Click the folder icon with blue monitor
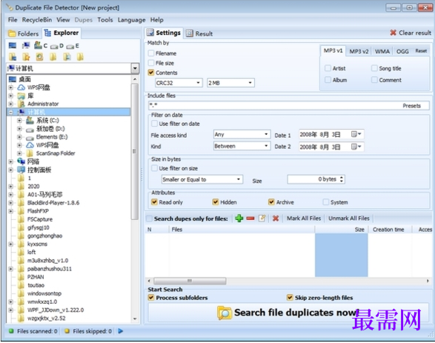Image resolution: width=435 pixels, height=343 pixels. tap(13, 57)
